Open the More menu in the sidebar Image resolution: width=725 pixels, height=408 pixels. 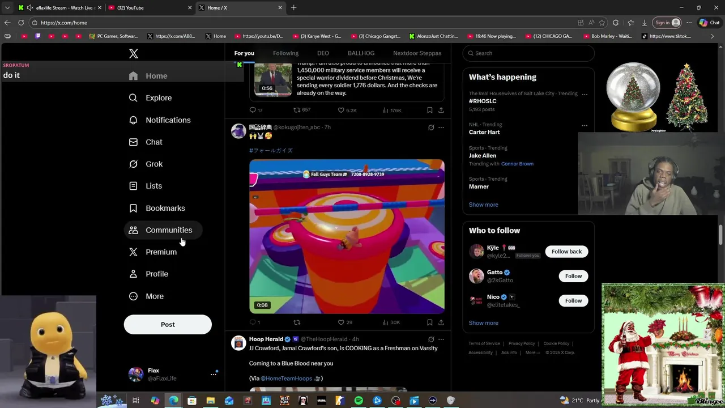146,296
